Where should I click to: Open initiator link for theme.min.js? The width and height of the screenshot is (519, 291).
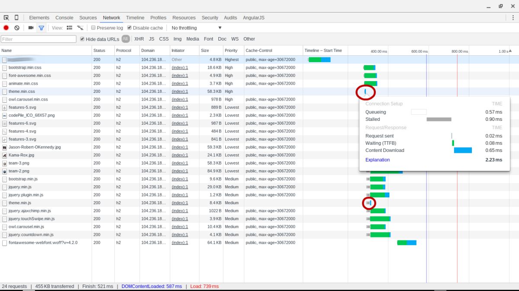tap(179, 203)
